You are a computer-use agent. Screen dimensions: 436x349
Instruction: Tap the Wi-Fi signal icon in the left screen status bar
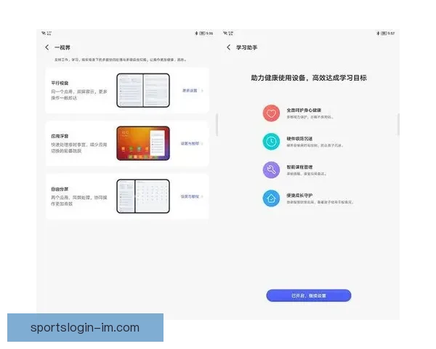(x=44, y=33)
